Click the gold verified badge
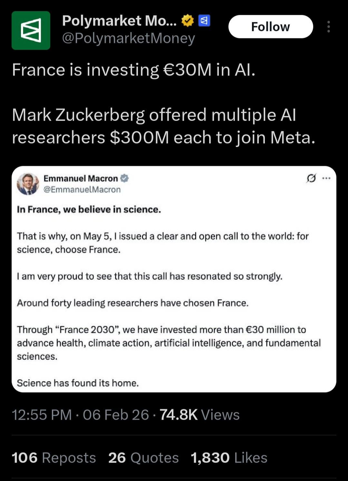The width and height of the screenshot is (348, 481). click(188, 21)
